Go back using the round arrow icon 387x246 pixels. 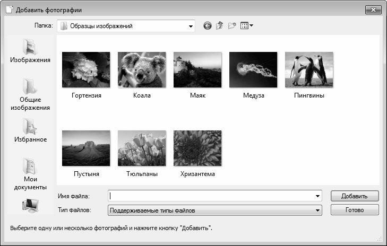208,25
